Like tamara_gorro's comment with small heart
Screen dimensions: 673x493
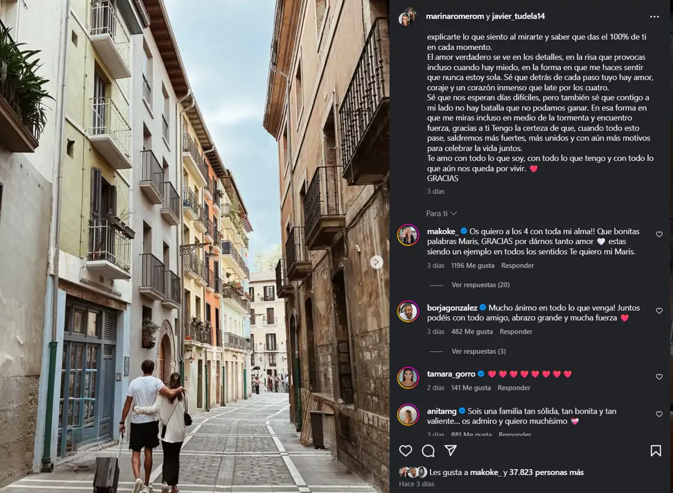(x=659, y=377)
